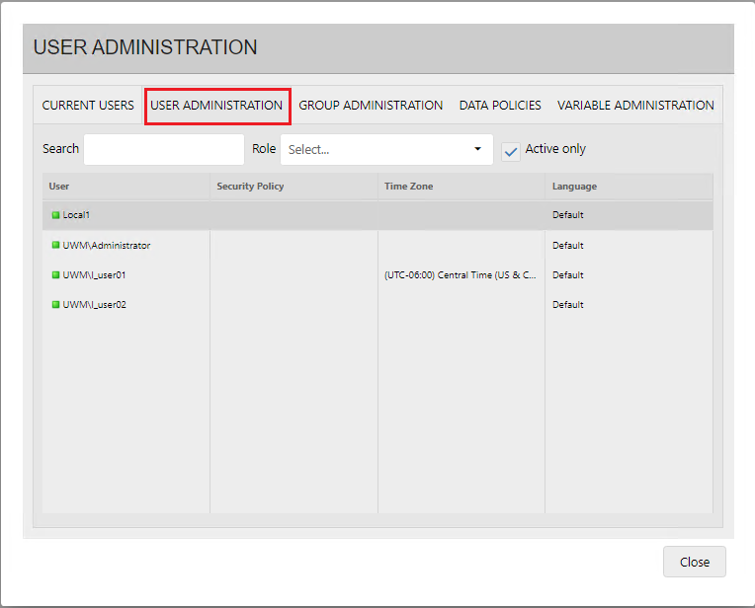The image size is (755, 608).
Task: Sort by the Language column header
Action: [574, 187]
